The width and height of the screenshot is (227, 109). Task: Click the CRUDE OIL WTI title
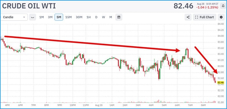pos(29,6)
